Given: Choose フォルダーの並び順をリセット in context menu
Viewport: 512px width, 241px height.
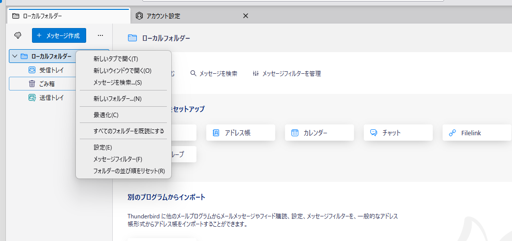Looking at the screenshot, I should point(128,171).
